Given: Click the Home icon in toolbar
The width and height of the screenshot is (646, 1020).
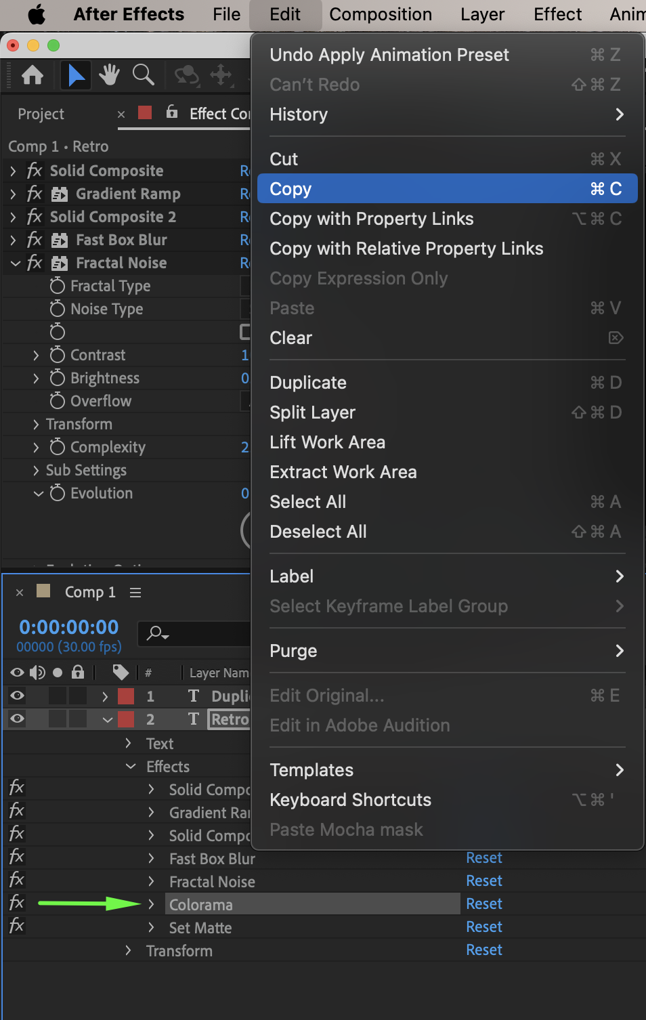Looking at the screenshot, I should 33,75.
